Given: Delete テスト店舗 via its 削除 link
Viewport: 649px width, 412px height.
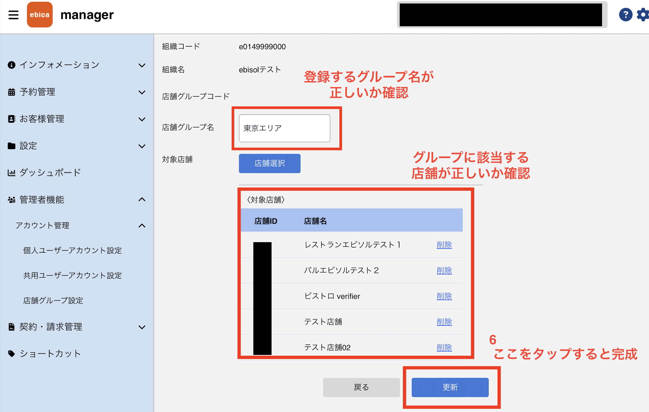Looking at the screenshot, I should (x=444, y=322).
